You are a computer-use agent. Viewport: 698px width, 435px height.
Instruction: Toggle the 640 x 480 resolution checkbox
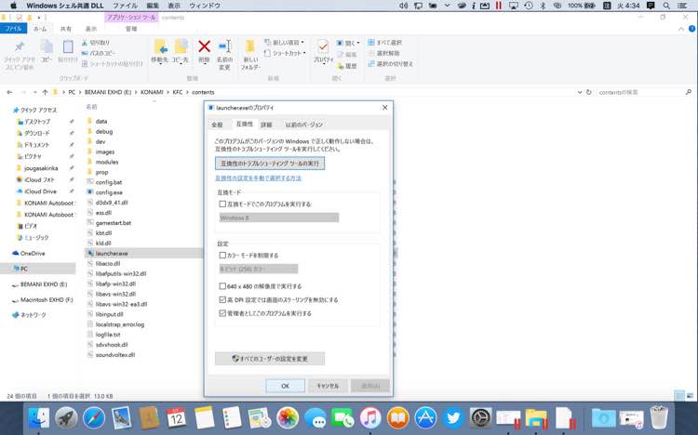(x=222, y=286)
